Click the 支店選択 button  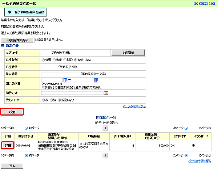[128, 53]
